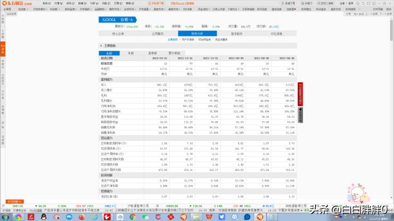The height and width of the screenshot is (221, 394).
Task: Open the 现金流量表 sub-link
Action: (x=221, y=40)
